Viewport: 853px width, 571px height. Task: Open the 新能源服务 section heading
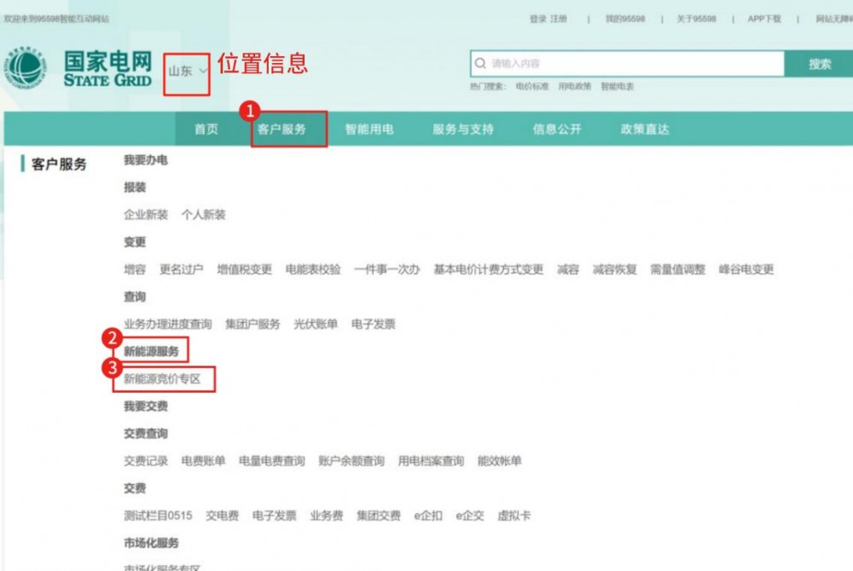pyautogui.click(x=151, y=351)
